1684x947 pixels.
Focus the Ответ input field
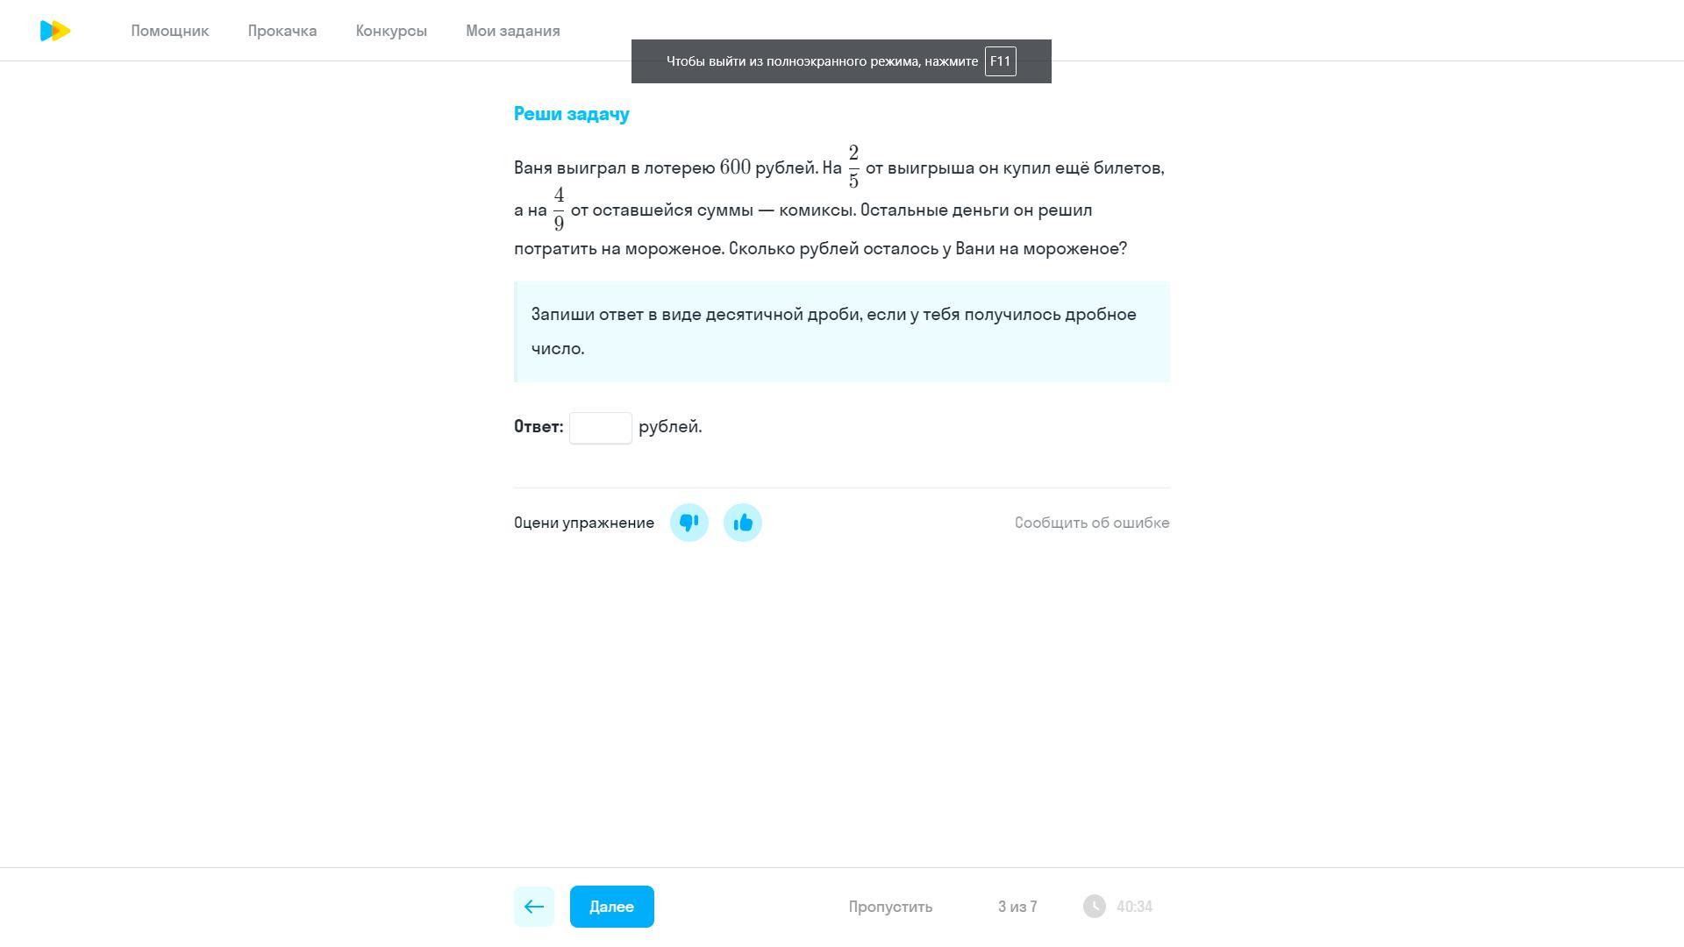point(601,428)
